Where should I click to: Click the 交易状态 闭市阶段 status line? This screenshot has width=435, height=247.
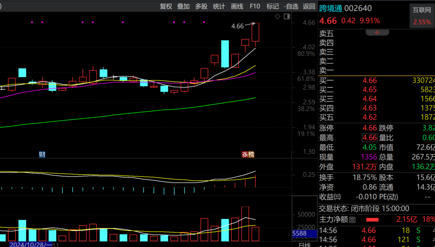pos(364,209)
